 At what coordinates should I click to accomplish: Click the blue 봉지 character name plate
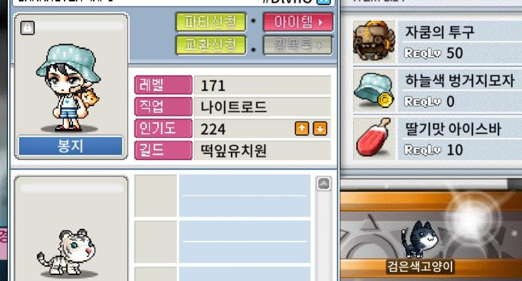71,146
